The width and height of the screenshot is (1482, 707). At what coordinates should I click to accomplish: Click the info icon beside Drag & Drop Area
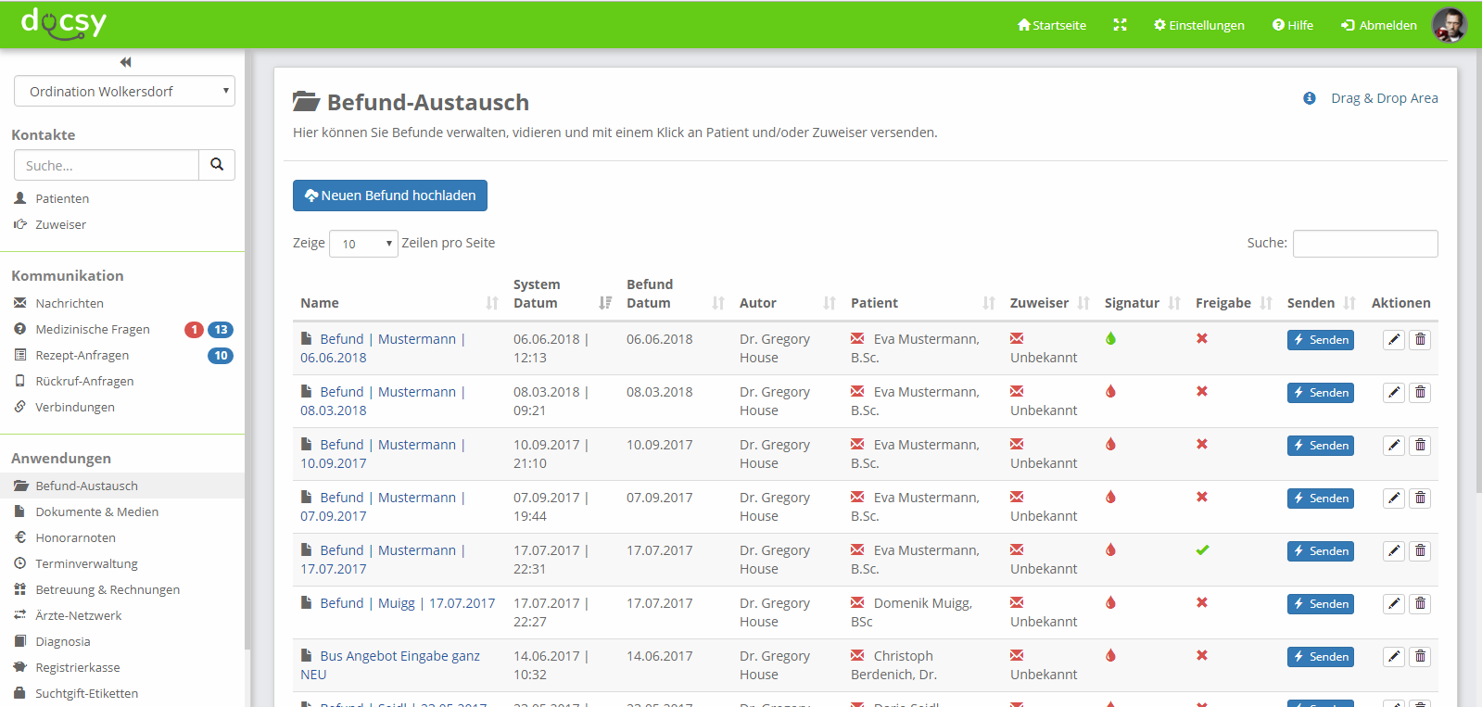pyautogui.click(x=1309, y=98)
